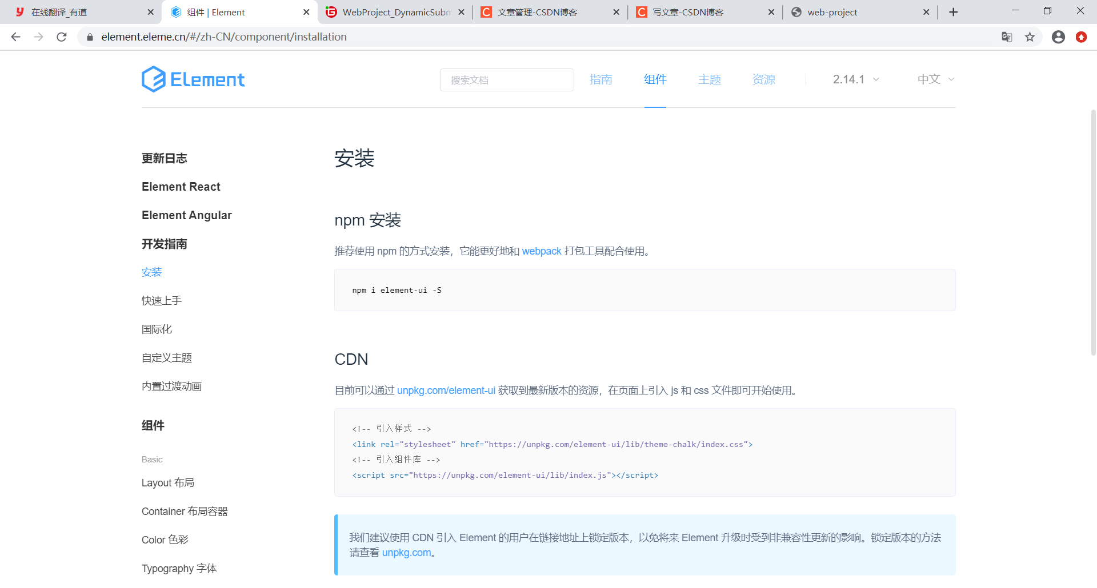Viewport: 1097px width, 588px height.
Task: Open 更新日志 in sidebar
Action: coord(165,158)
